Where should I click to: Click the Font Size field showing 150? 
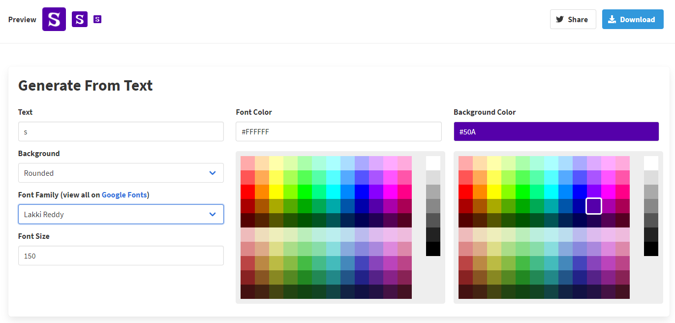(121, 256)
